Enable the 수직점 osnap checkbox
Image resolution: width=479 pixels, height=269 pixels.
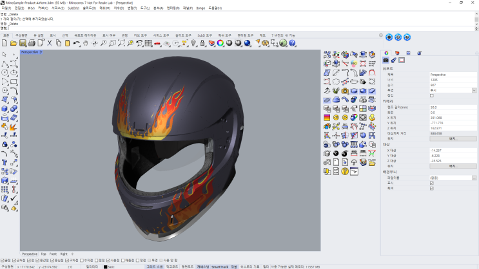(x=82, y=261)
